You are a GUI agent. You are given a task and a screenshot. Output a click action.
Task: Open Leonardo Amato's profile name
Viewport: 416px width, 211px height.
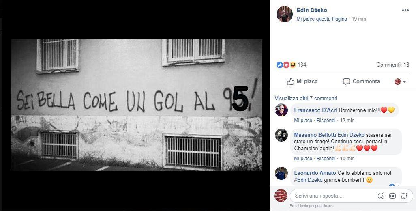pyautogui.click(x=315, y=173)
